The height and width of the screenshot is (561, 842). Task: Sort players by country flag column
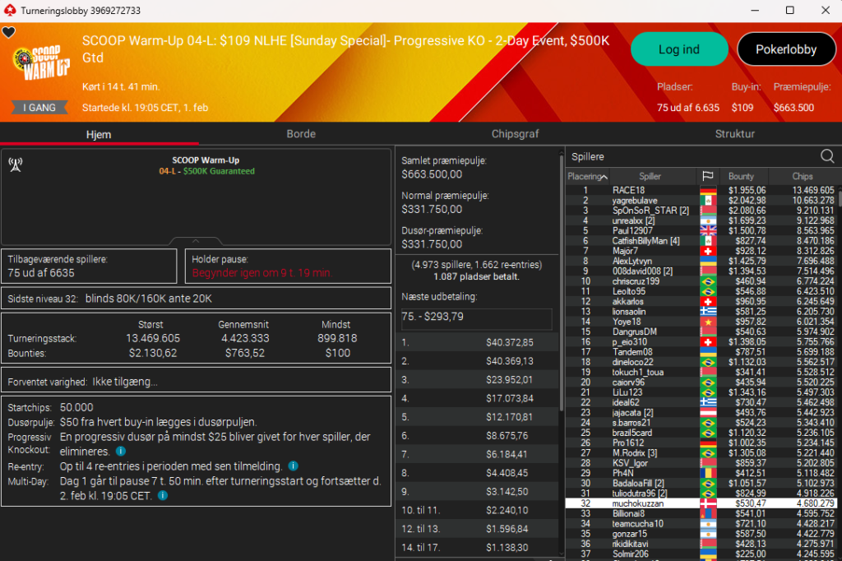point(707,177)
